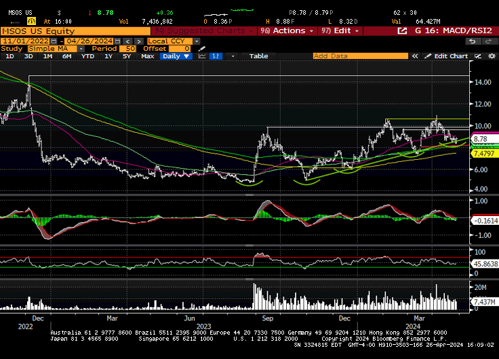Open the 96) Actions menu
The height and width of the screenshot is (359, 499).
click(x=287, y=31)
